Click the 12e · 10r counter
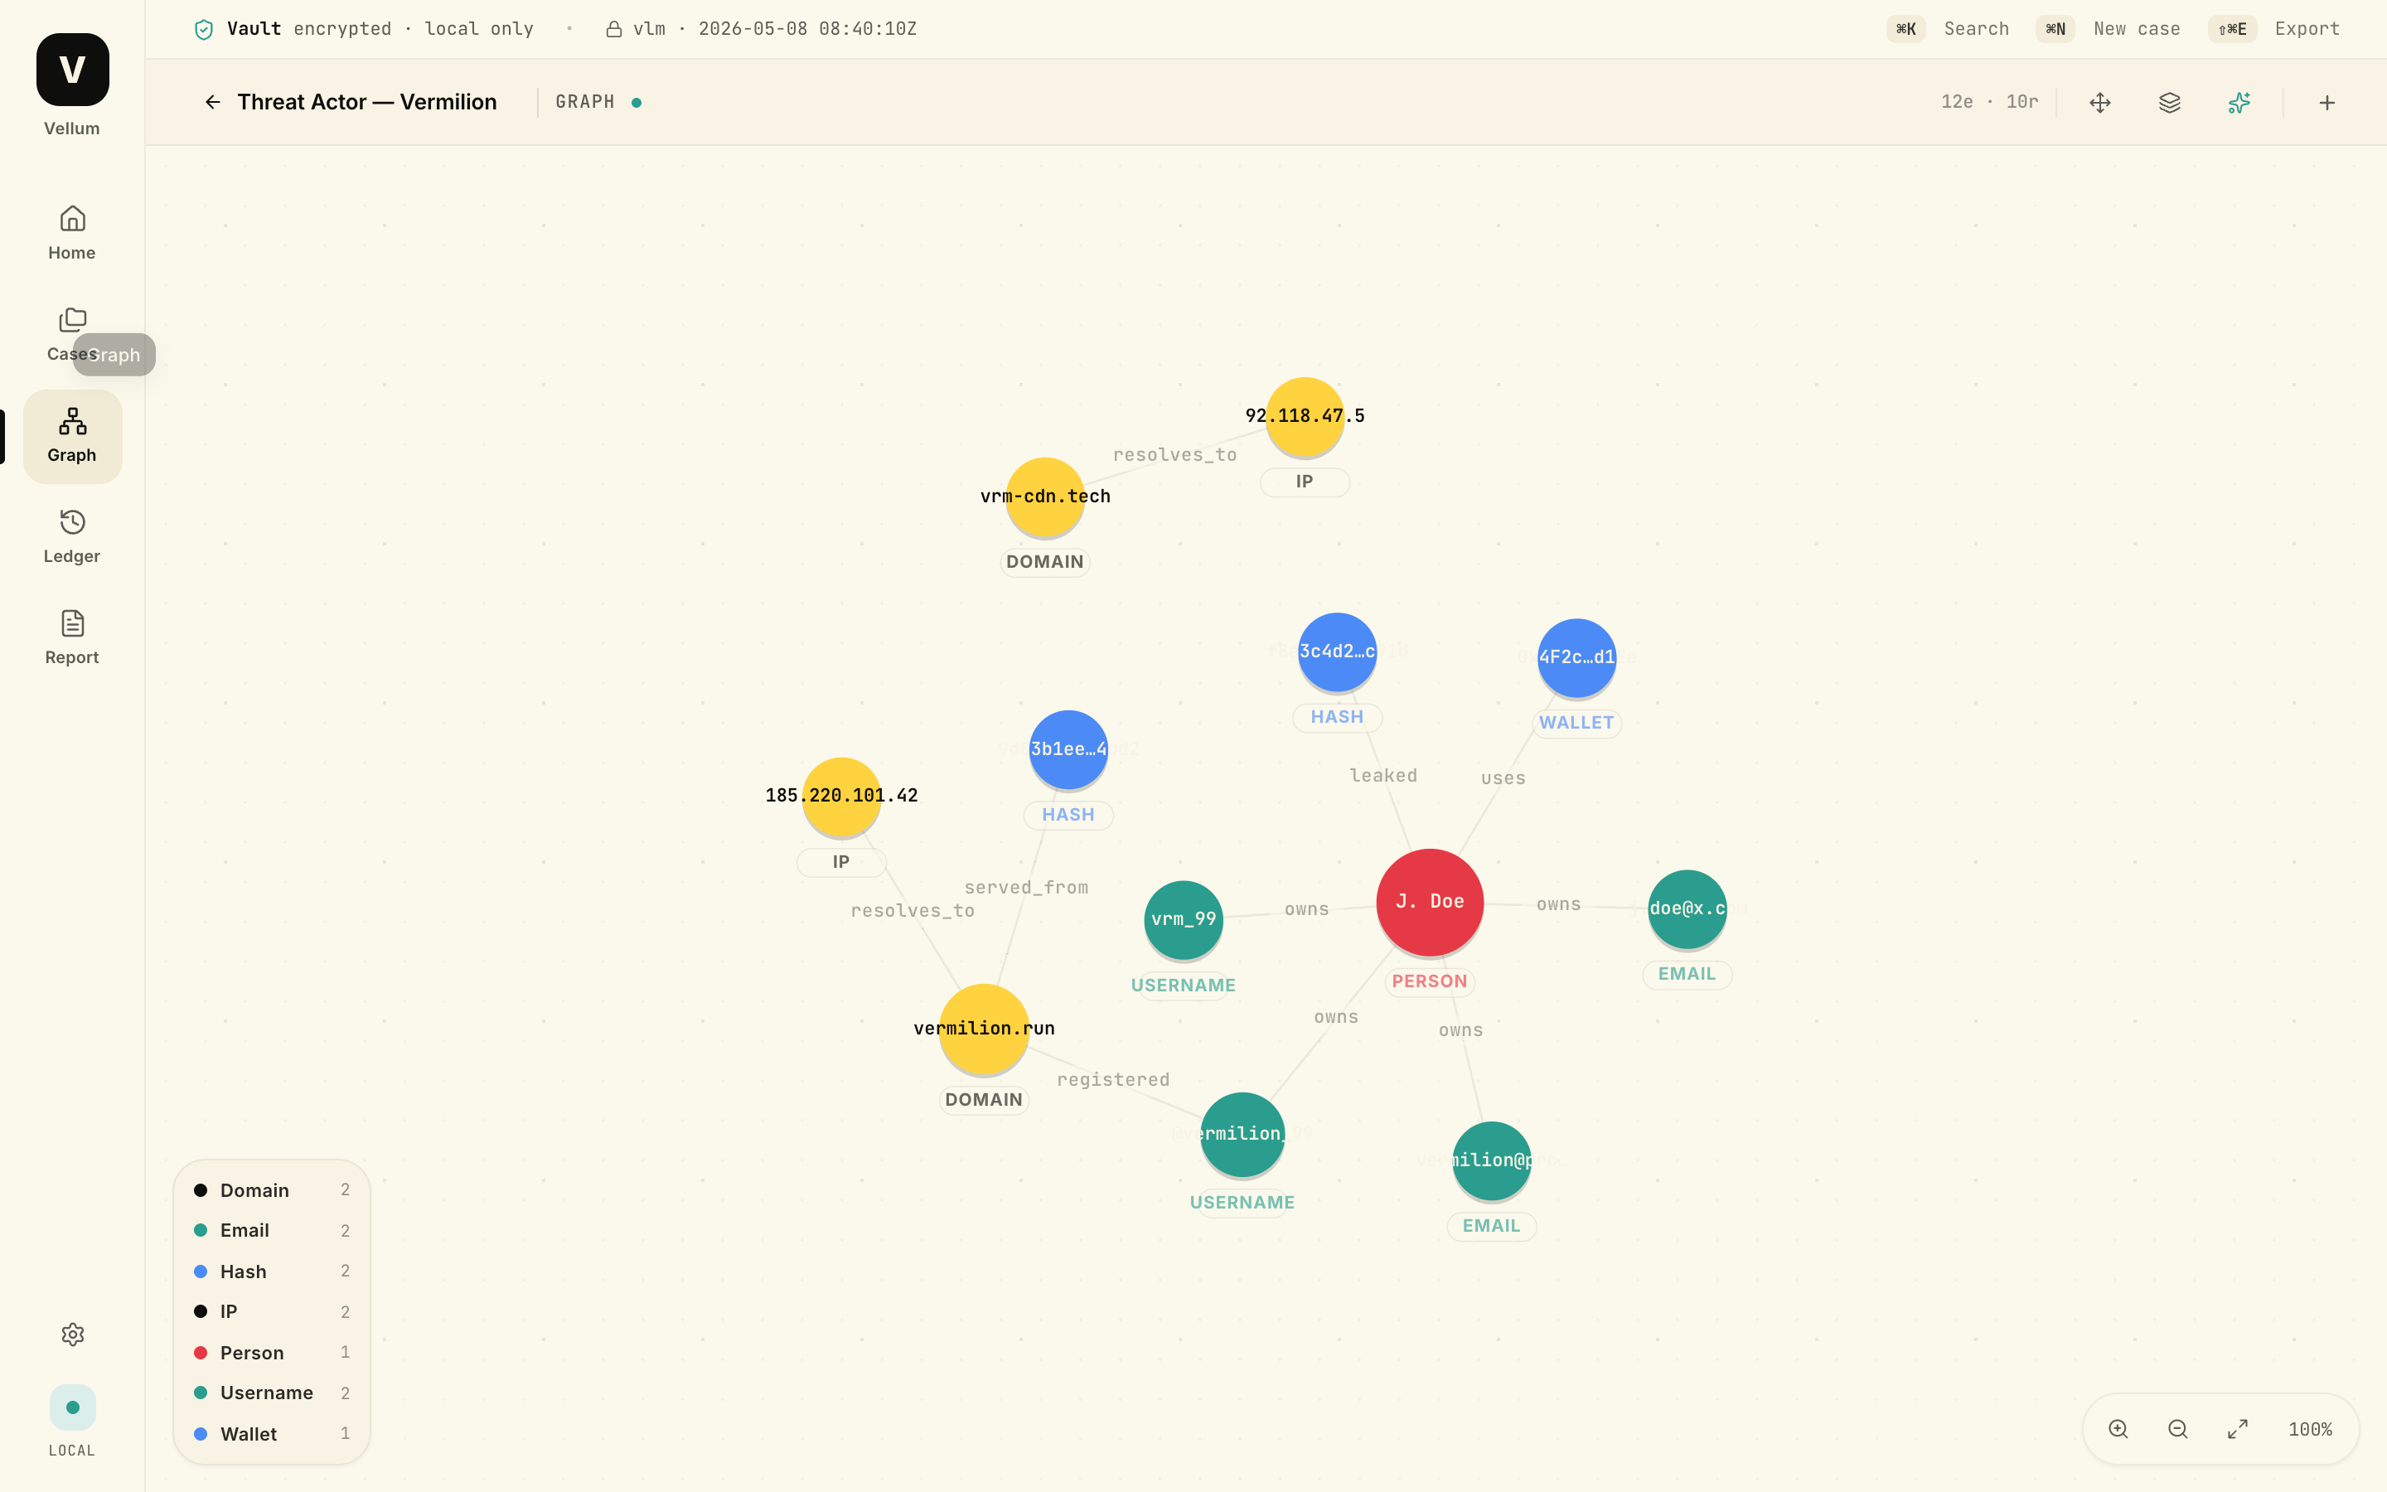This screenshot has width=2387, height=1492. tap(1989, 102)
